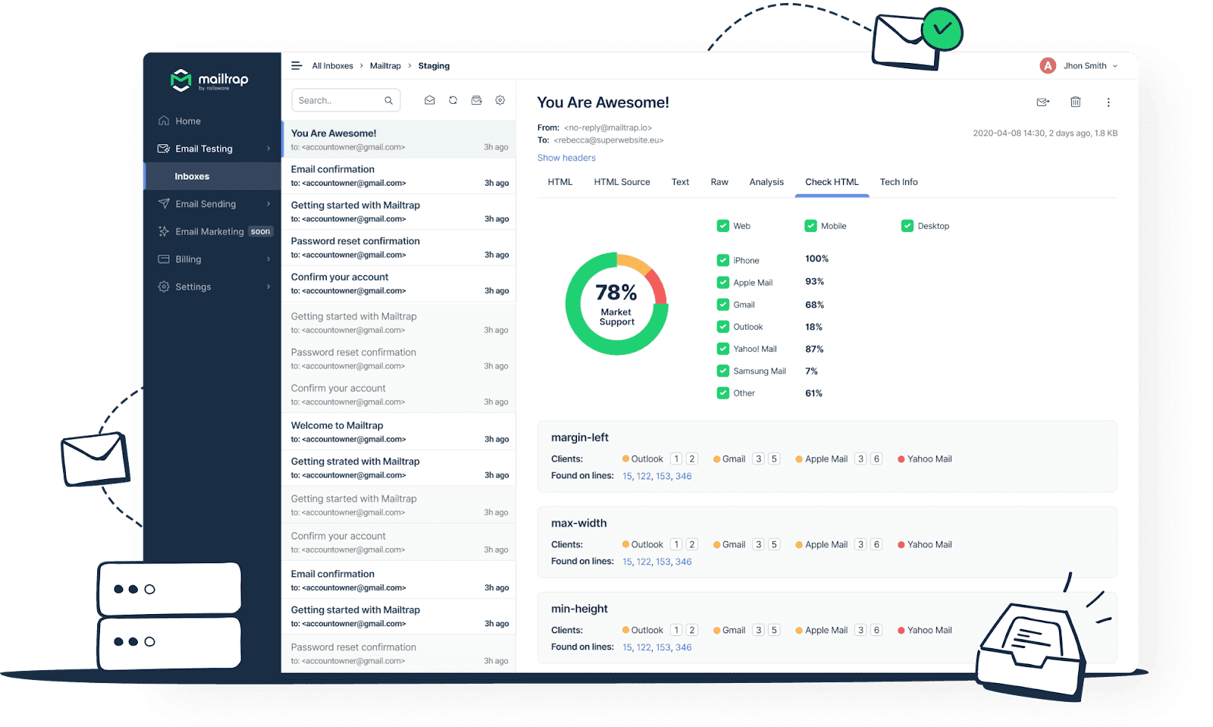Click the Show headers link

pyautogui.click(x=566, y=158)
